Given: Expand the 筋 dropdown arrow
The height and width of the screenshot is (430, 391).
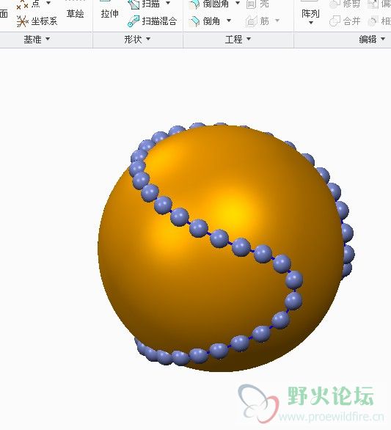Looking at the screenshot, I should click(277, 21).
